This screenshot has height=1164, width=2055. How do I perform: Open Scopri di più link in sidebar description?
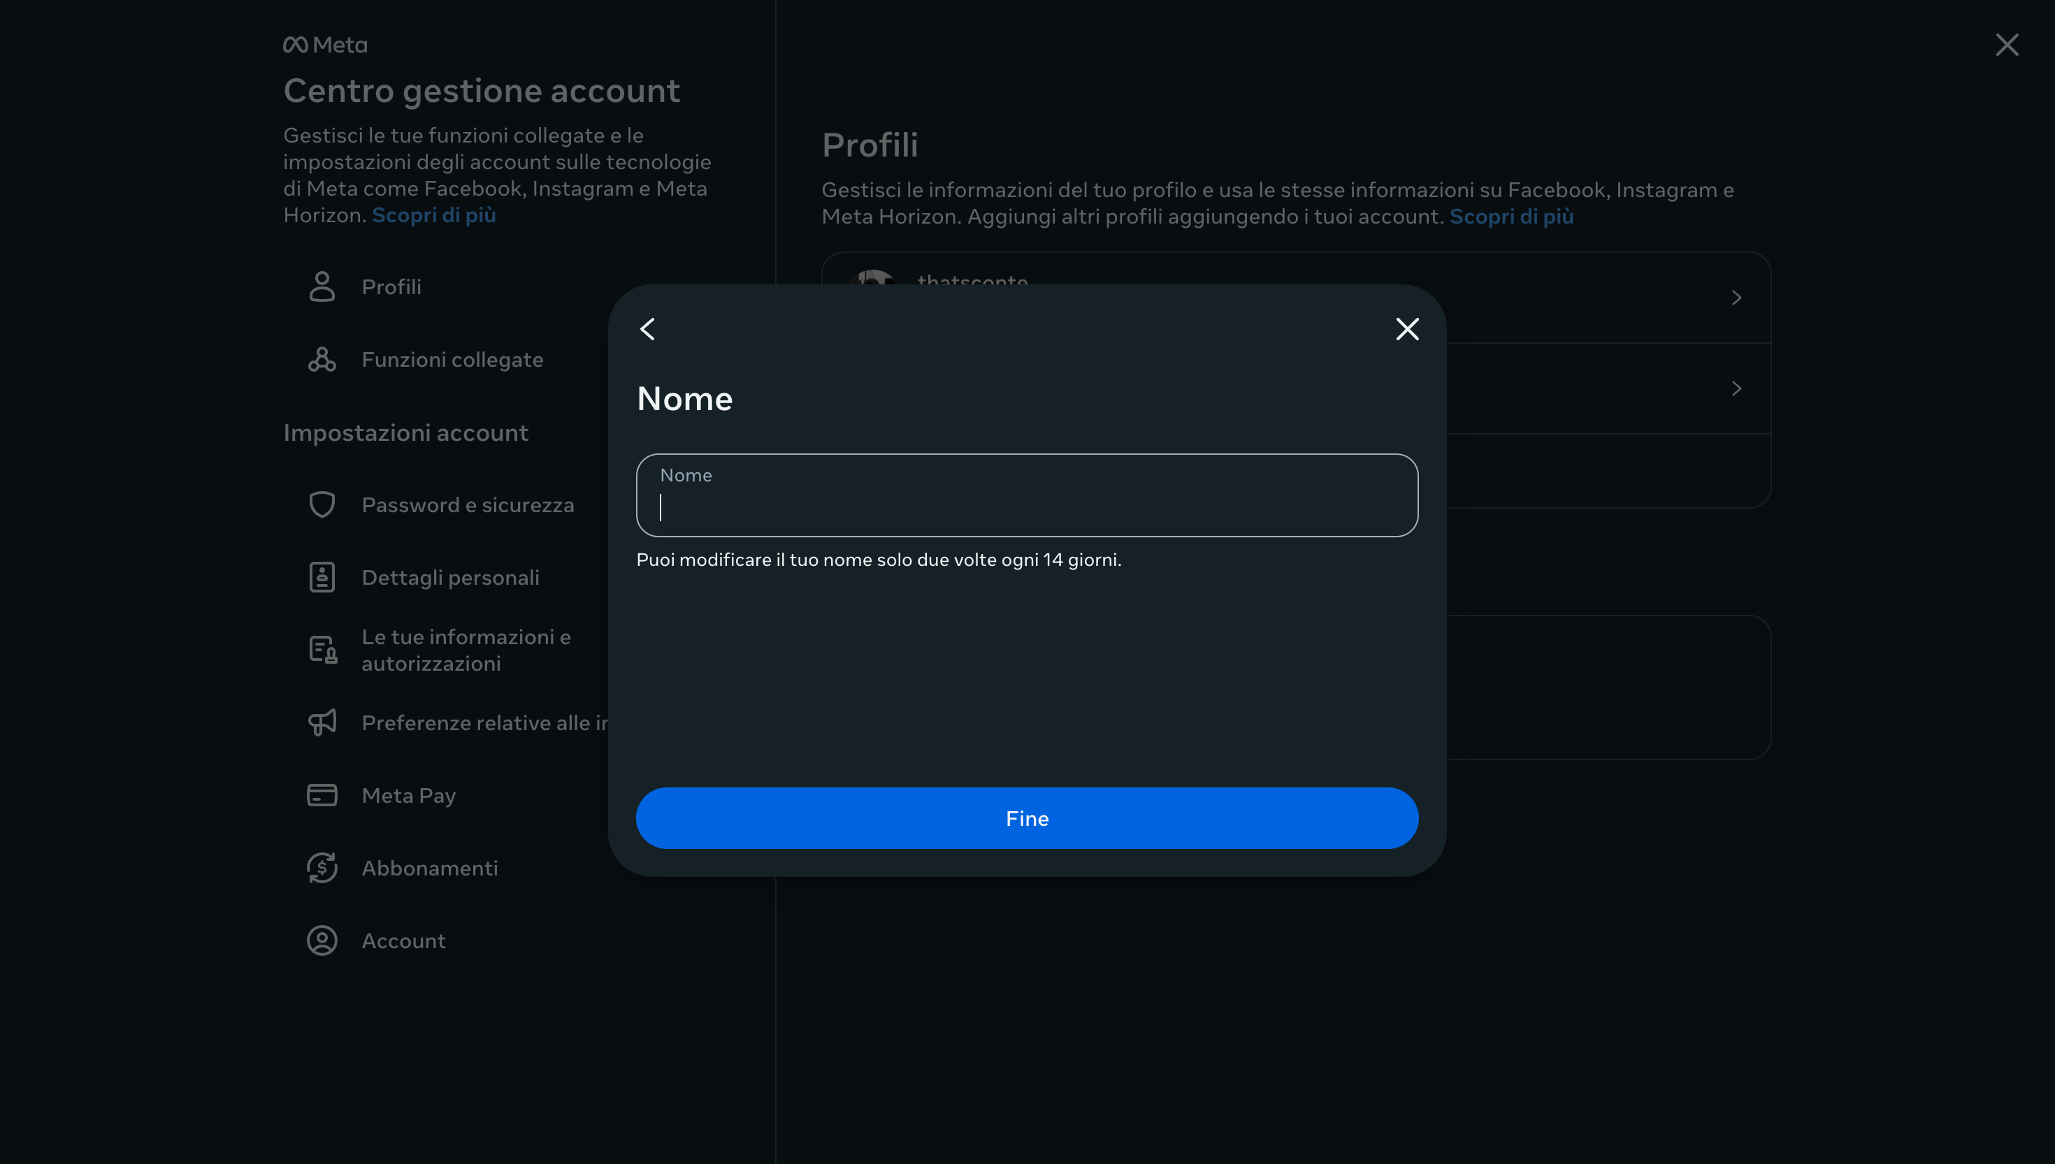pyautogui.click(x=433, y=215)
